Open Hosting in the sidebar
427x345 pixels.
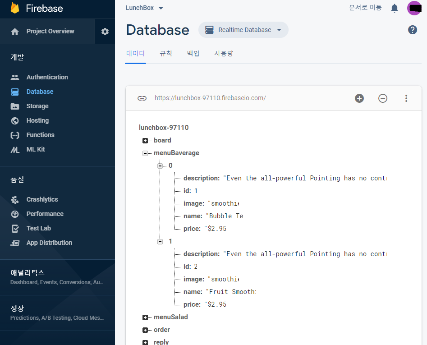coord(37,120)
